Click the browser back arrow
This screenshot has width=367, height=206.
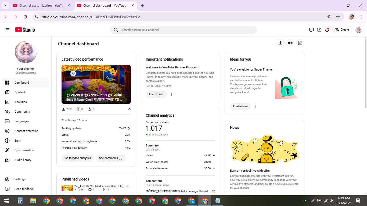click(x=6, y=17)
